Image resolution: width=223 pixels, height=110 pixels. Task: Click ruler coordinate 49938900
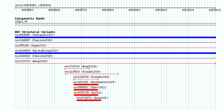click(134, 10)
